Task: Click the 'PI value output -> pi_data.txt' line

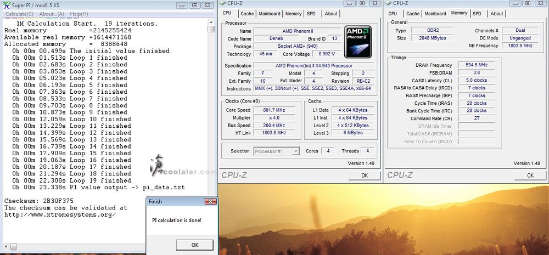Action: coord(98,187)
